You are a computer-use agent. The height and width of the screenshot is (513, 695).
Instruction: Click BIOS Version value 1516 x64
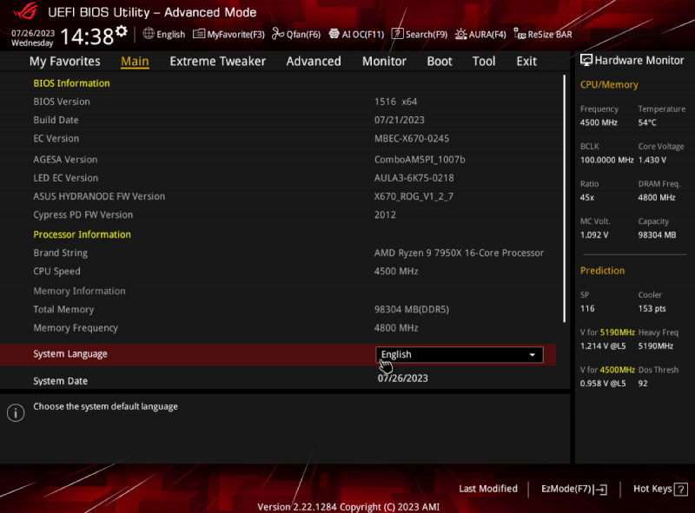[x=395, y=102]
